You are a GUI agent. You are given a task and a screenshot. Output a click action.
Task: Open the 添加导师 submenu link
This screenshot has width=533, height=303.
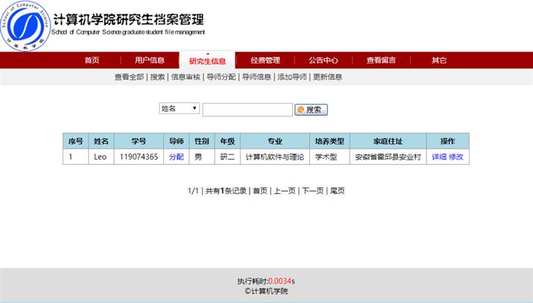click(x=291, y=77)
